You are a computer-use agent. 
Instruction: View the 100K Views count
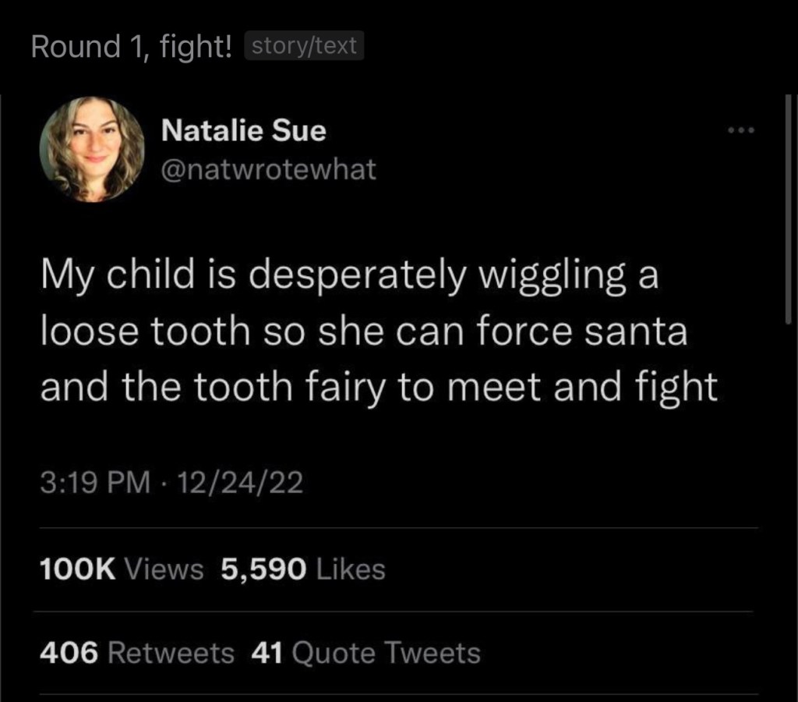coord(122,569)
